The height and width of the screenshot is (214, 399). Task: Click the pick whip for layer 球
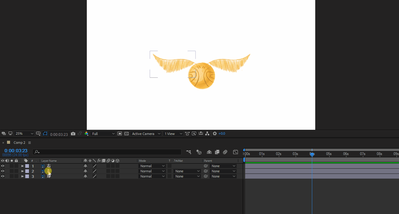tap(206, 176)
